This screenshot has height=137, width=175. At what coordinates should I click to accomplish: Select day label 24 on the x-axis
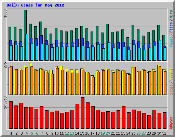coord(128,133)
